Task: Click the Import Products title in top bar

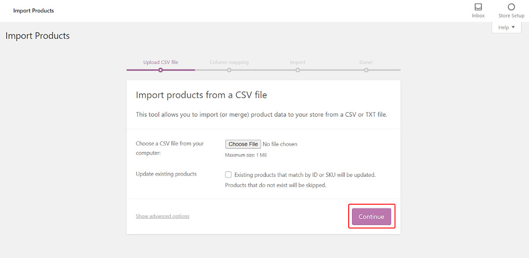Action: 34,11
